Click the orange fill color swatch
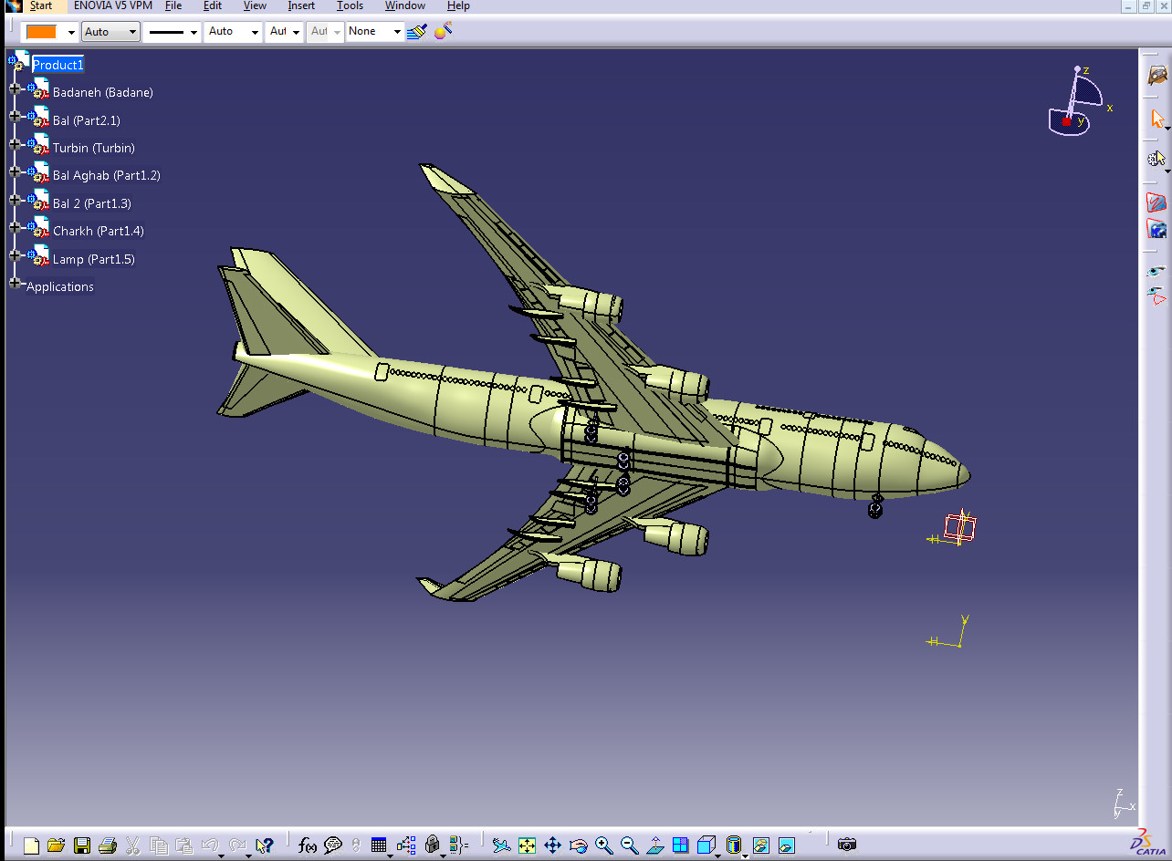 (42, 32)
